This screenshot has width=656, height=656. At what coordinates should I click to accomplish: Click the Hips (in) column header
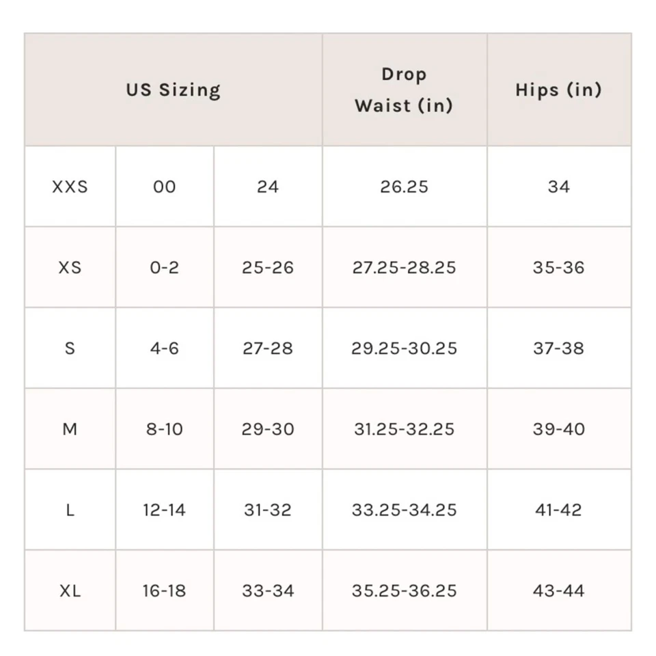point(558,90)
